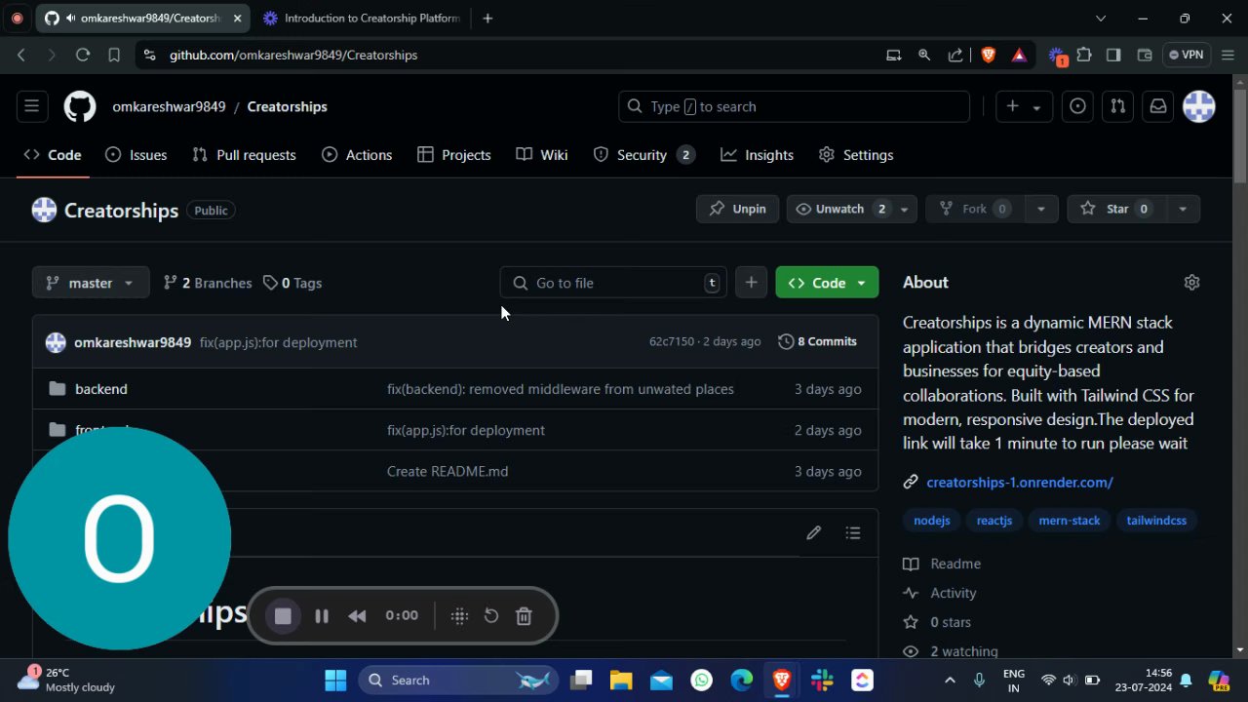
Task: Star the Creatorships repository
Action: pyautogui.click(x=1117, y=209)
